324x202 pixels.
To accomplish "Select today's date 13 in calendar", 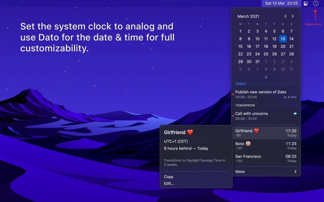I will click(283, 39).
